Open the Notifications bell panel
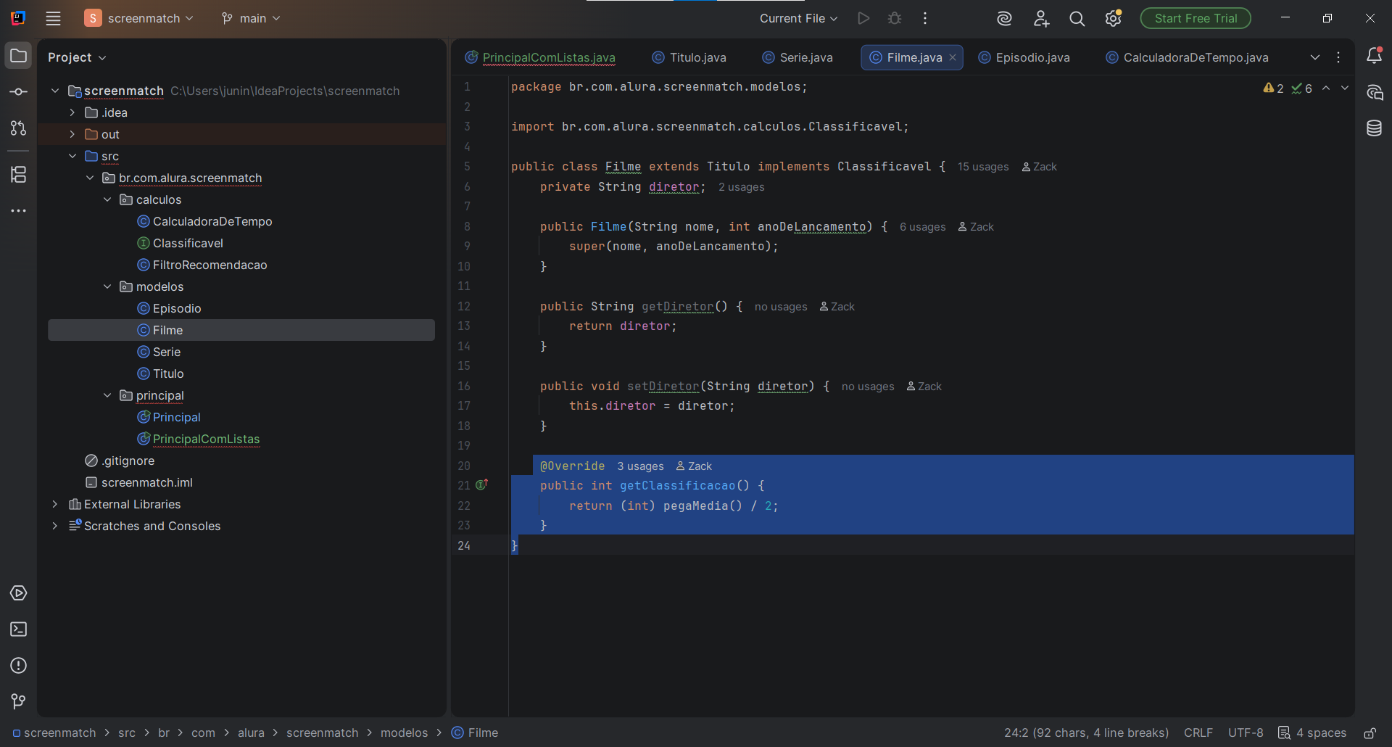1392x747 pixels. click(x=1374, y=56)
